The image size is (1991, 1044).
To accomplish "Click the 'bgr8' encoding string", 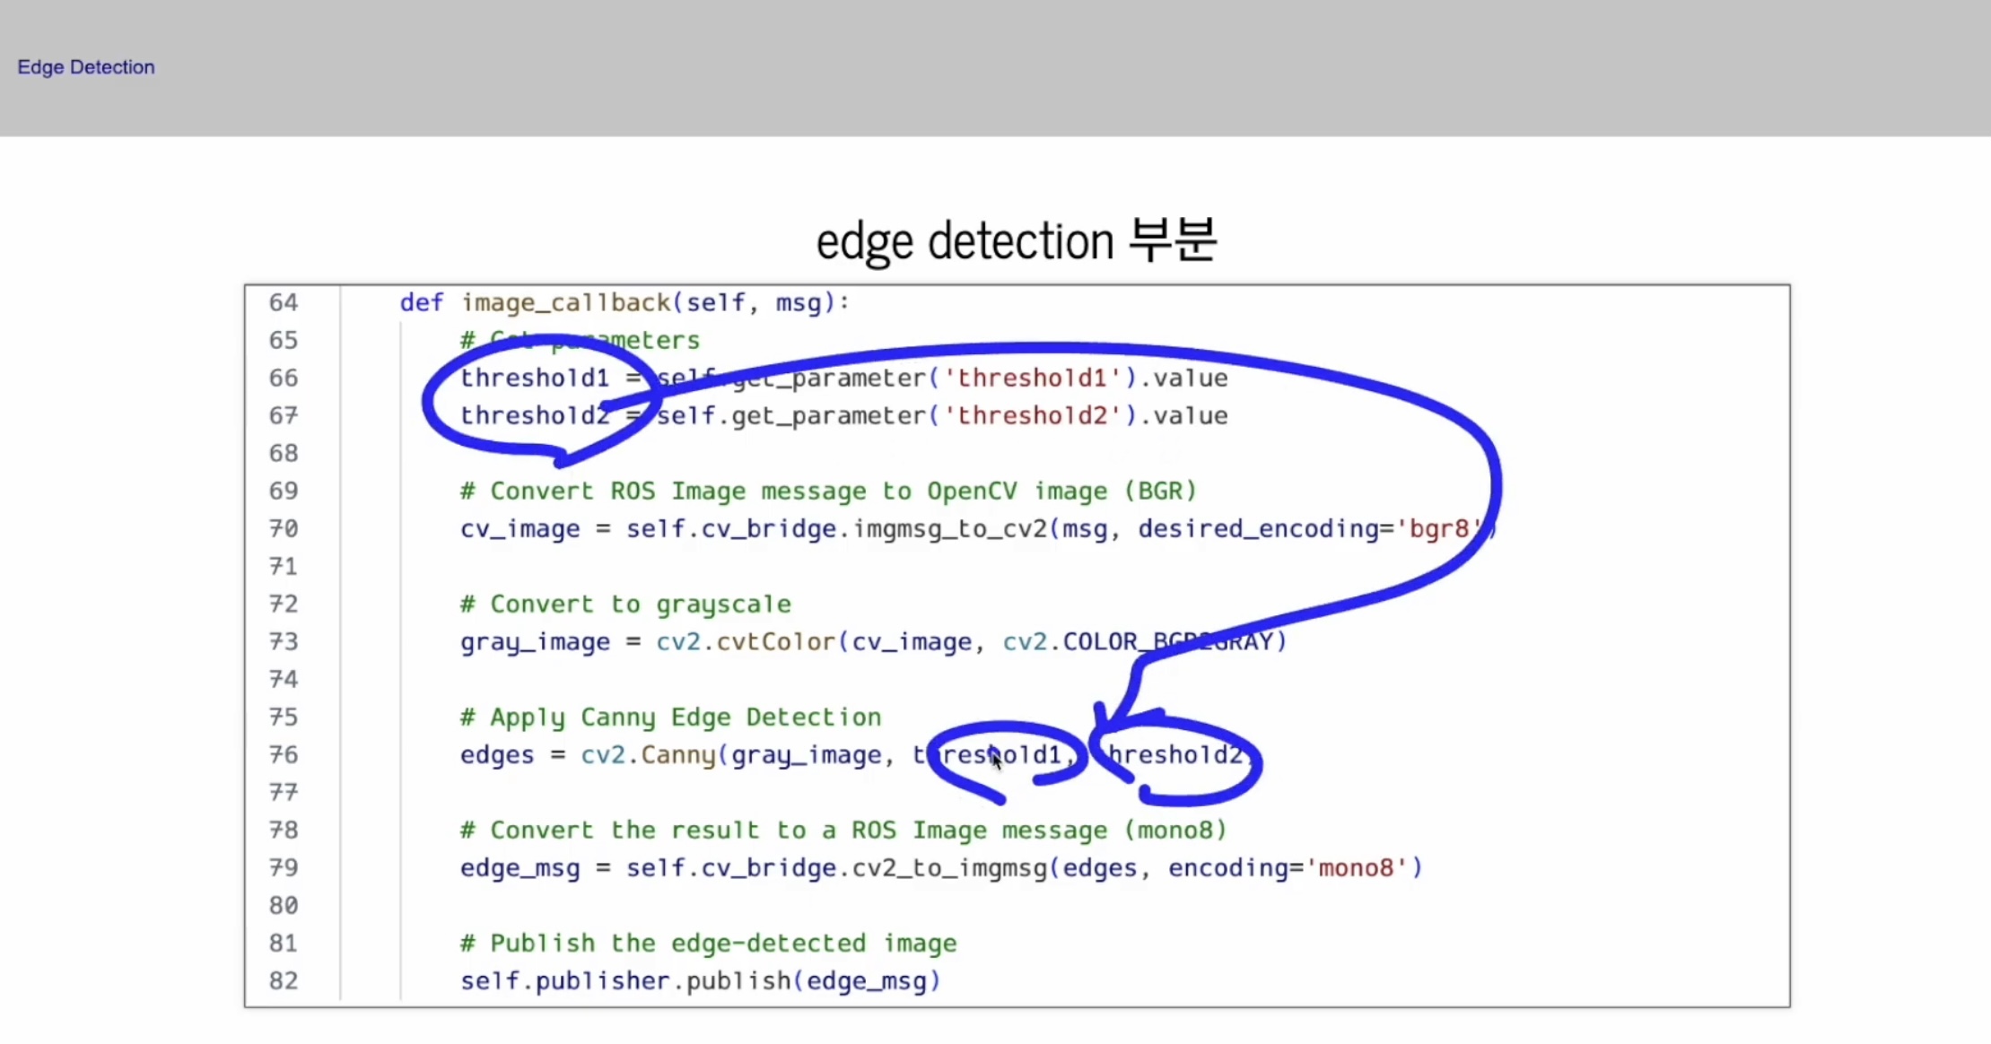I will (x=1439, y=528).
